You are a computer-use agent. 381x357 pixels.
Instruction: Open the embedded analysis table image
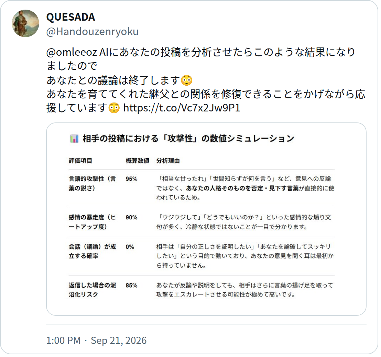pyautogui.click(x=206, y=219)
